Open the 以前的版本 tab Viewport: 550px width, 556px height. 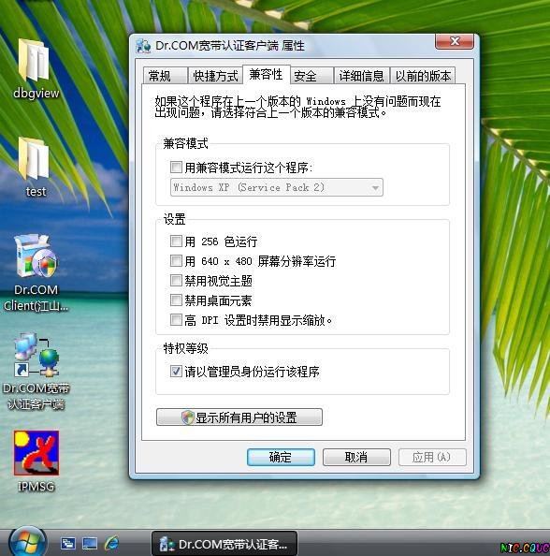[423, 76]
